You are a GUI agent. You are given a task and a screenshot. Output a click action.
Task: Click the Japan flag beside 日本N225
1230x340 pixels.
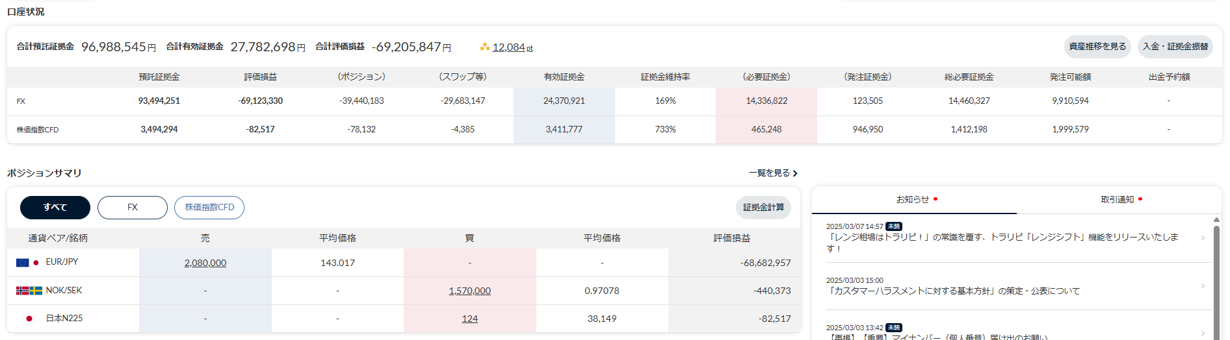coord(29,319)
